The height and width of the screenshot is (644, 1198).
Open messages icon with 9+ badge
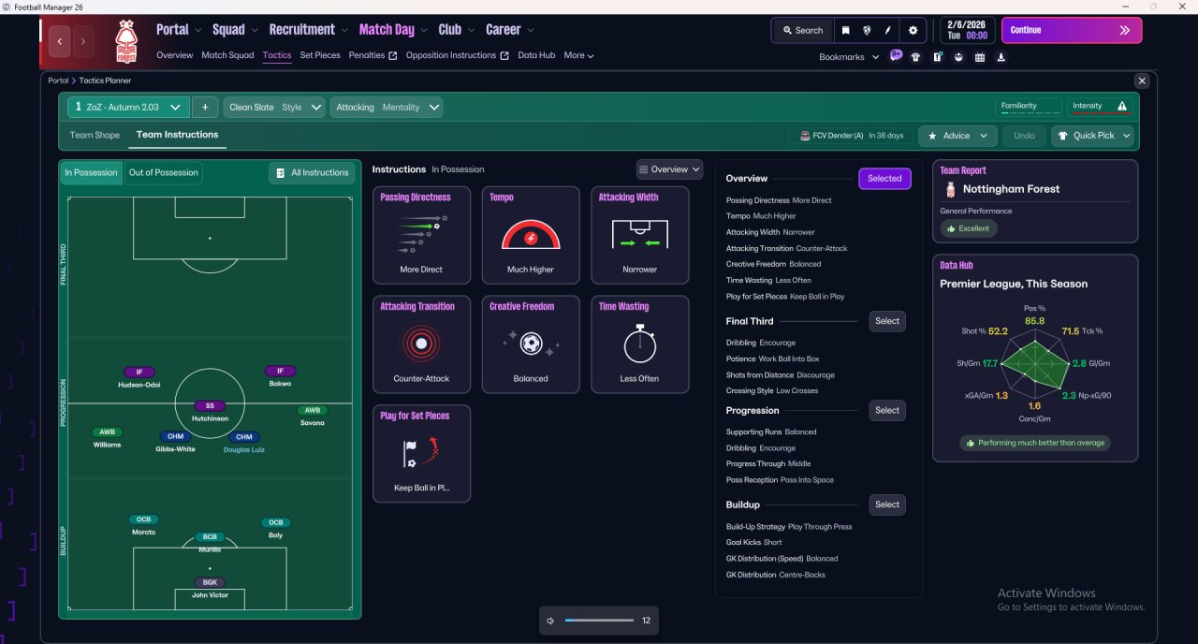pyautogui.click(x=896, y=56)
